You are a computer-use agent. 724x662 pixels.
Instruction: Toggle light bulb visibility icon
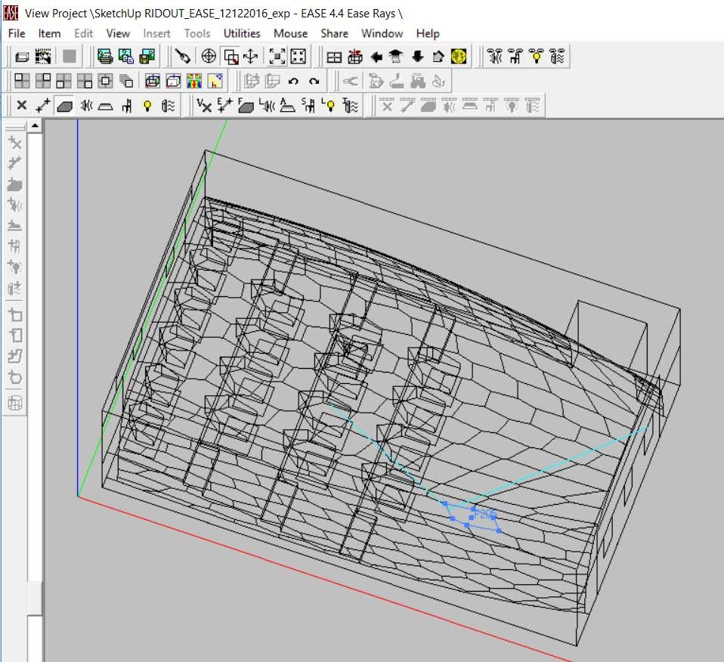pyautogui.click(x=147, y=106)
